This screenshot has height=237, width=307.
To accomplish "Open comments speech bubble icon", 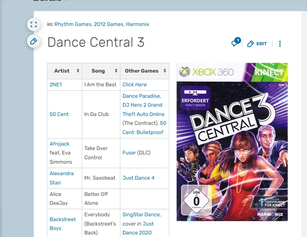I will coord(236,42).
